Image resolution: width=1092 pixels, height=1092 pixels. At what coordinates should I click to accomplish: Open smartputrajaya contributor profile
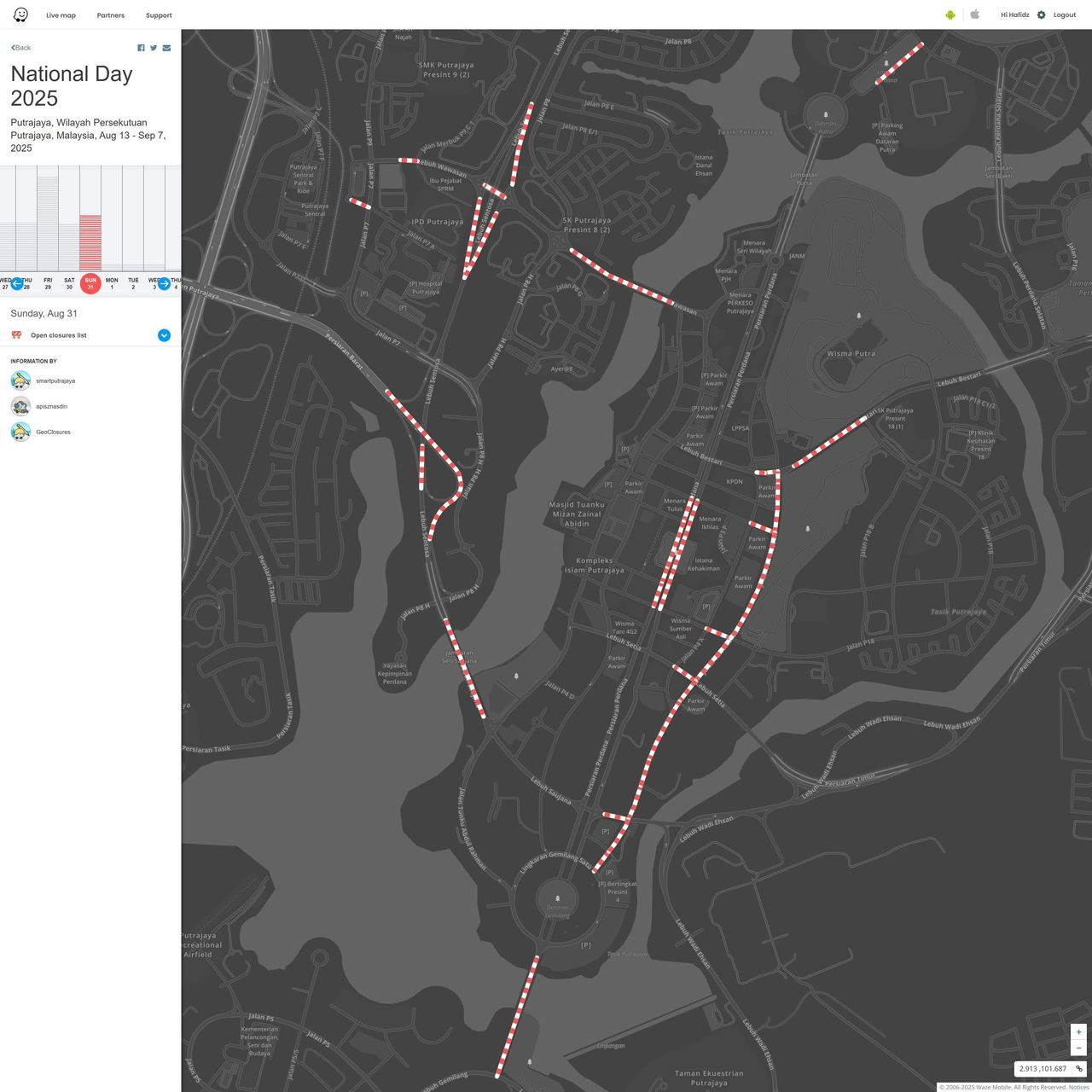[55, 380]
